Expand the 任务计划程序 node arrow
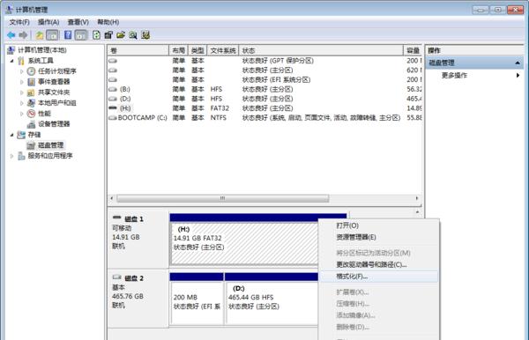Image resolution: width=529 pixels, height=340 pixels. [21, 71]
